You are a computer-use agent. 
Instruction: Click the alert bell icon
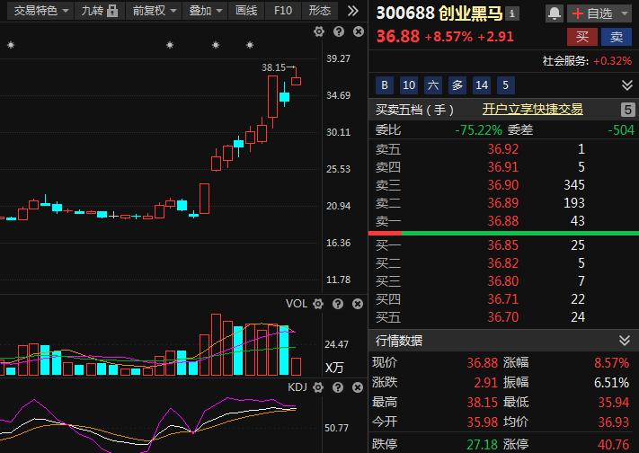point(555,13)
